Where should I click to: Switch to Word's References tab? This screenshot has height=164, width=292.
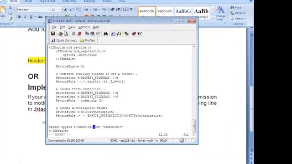[x=69, y=1]
